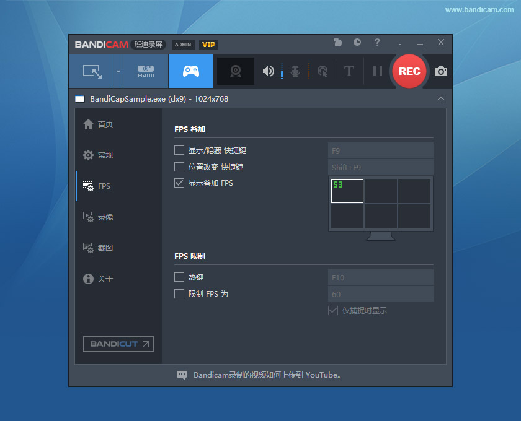Uncheck 显示叠加 FPS checkbox
The width and height of the screenshot is (521, 421).
click(179, 183)
